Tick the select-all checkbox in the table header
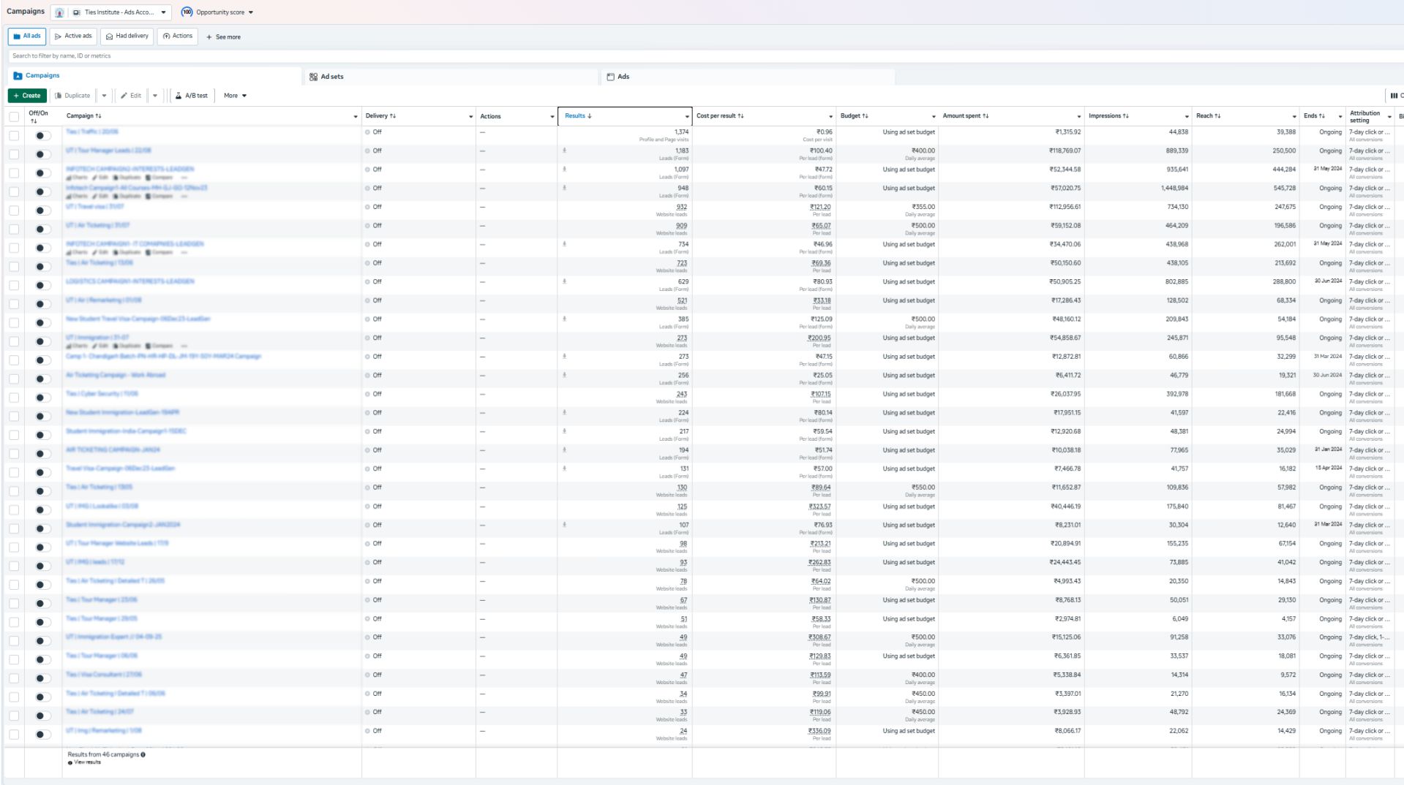This screenshot has height=785, width=1404. point(14,116)
